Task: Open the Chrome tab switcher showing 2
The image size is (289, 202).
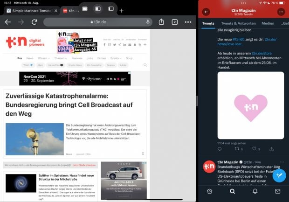Action: pyautogui.click(x=174, y=22)
